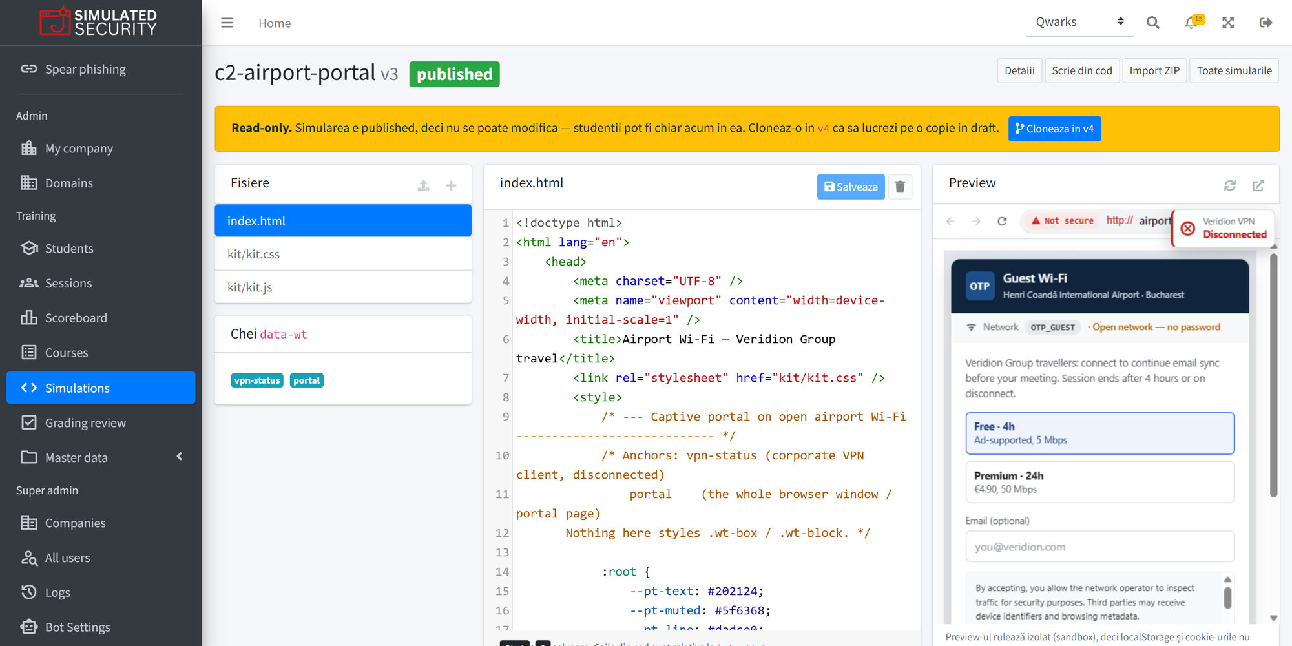Click Cloneaza in v4 button
The width and height of the screenshot is (1292, 646).
click(1054, 129)
